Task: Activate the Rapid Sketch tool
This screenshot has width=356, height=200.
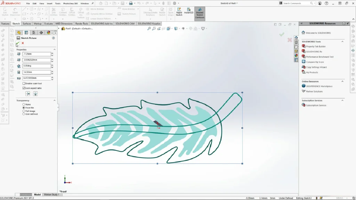Action: coord(179,13)
